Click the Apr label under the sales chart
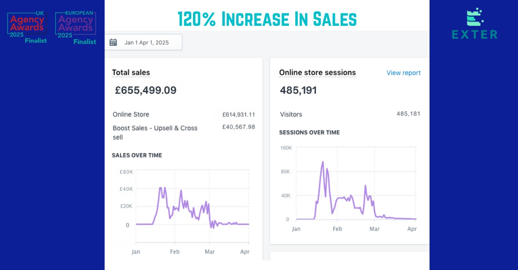This screenshot has width=518, height=270. (x=245, y=252)
